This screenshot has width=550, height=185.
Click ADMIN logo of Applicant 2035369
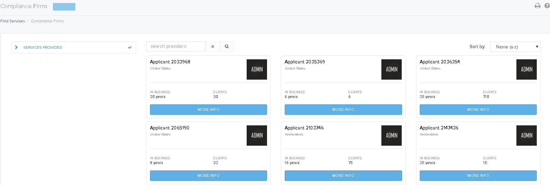(x=391, y=69)
